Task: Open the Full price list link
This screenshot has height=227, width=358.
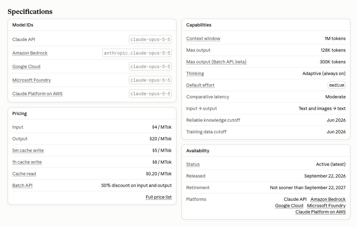Action: click(159, 197)
